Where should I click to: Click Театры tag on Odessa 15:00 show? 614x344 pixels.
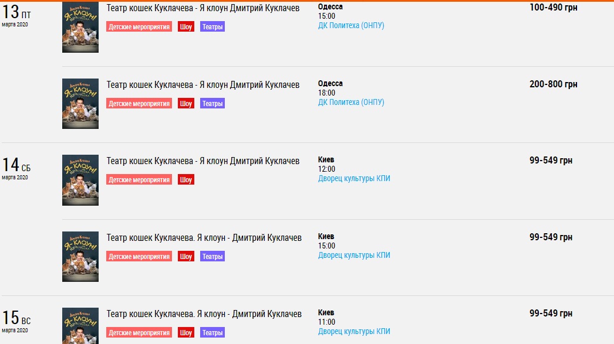(x=212, y=27)
